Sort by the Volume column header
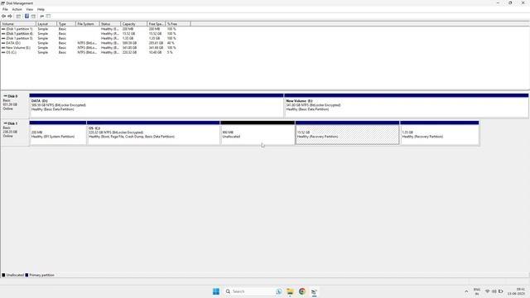 pyautogui.click(x=18, y=24)
